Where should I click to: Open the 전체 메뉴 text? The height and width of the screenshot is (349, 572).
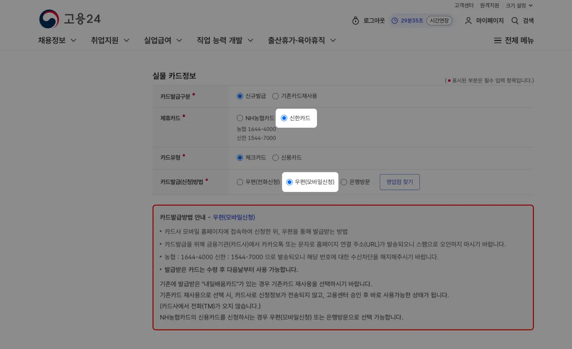[519, 40]
